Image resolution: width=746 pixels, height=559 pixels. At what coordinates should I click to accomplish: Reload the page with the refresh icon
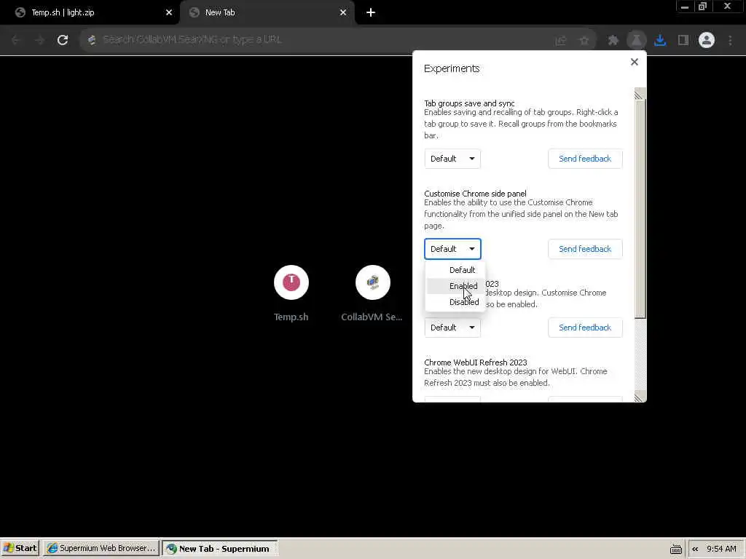63,40
